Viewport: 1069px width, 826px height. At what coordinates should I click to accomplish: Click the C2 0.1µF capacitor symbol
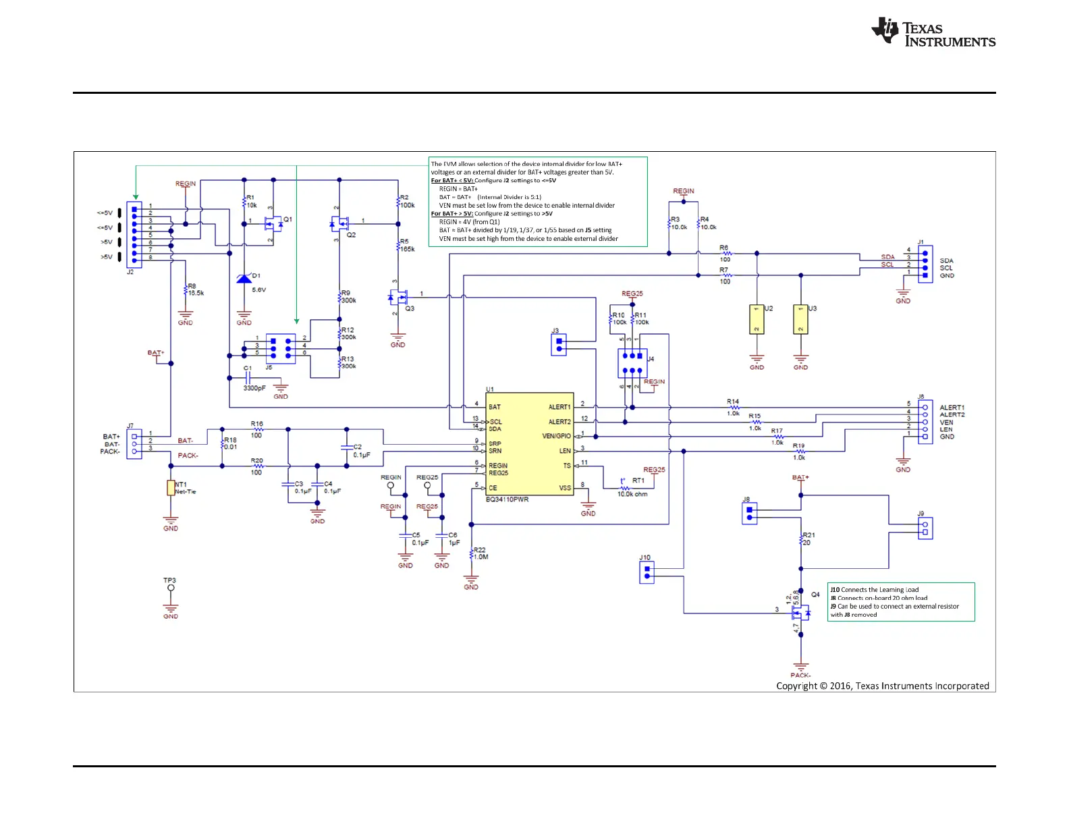tap(347, 447)
